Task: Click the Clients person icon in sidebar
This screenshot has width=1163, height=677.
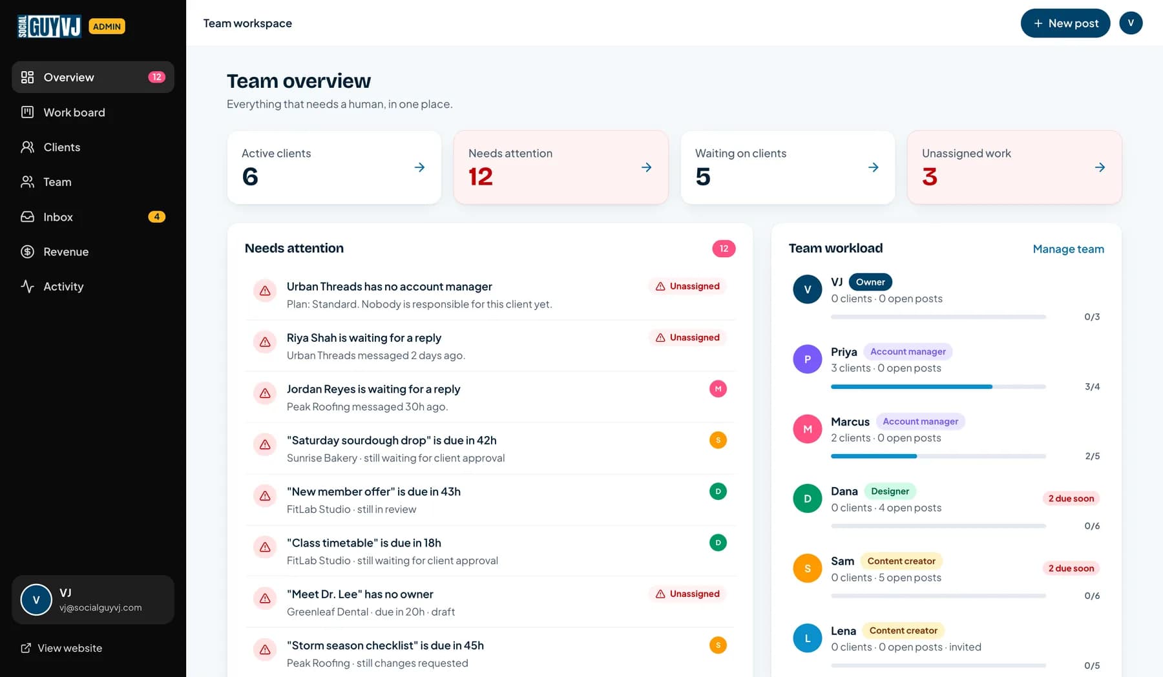Action: click(27, 147)
